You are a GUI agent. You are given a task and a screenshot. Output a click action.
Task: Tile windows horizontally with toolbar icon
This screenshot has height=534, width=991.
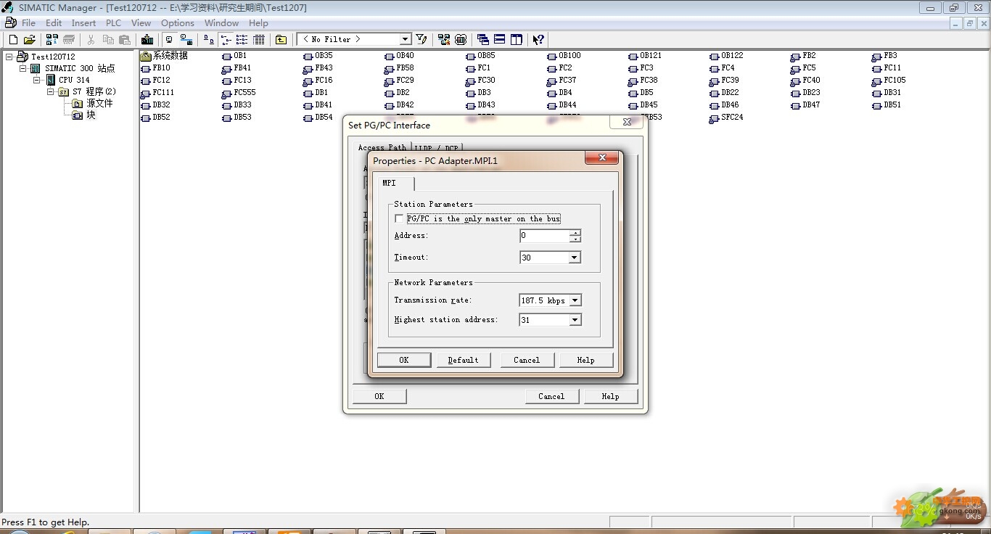click(x=500, y=40)
